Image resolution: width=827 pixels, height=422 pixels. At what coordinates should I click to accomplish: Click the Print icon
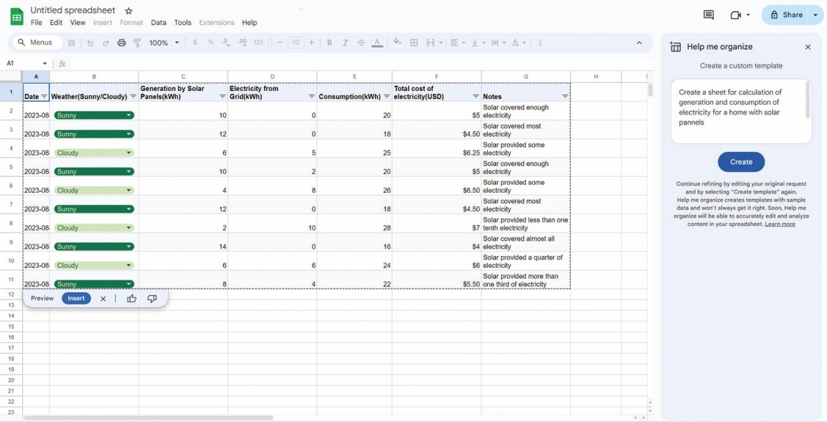click(121, 43)
